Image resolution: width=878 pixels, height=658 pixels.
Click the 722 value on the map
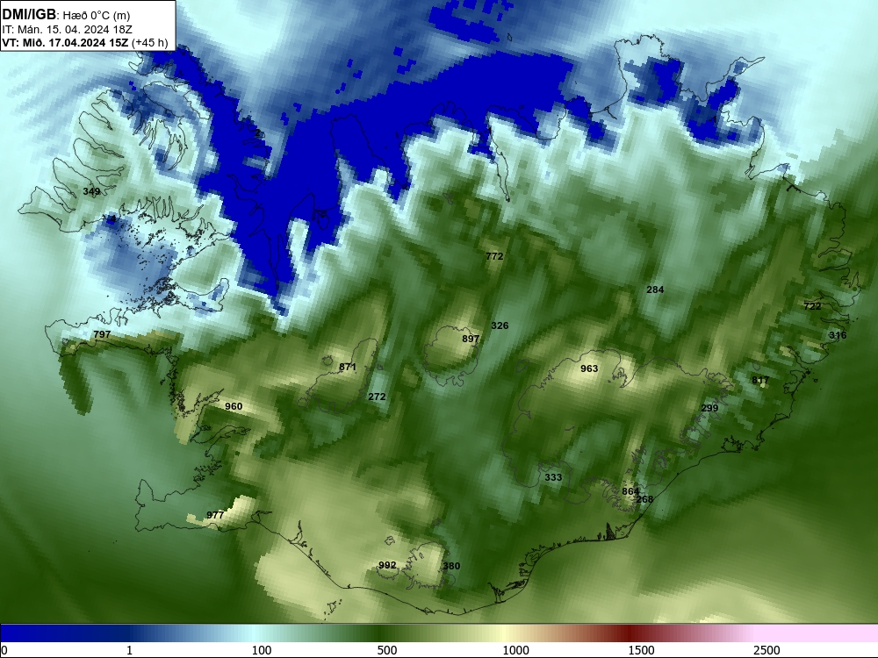coord(812,306)
